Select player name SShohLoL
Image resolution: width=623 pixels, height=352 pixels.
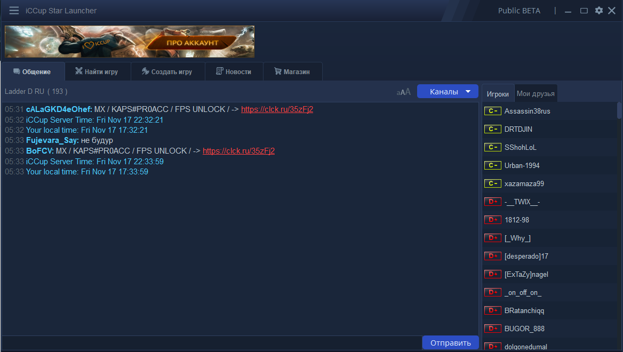521,147
